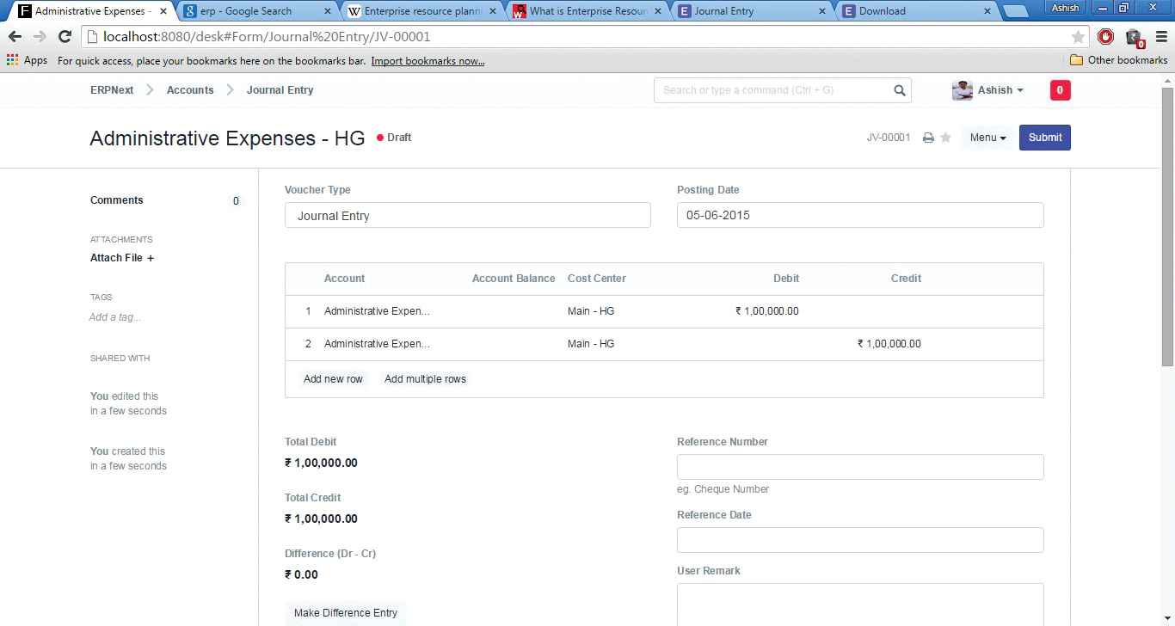Click the Reference Number input field
The image size is (1175, 626).
(859, 466)
